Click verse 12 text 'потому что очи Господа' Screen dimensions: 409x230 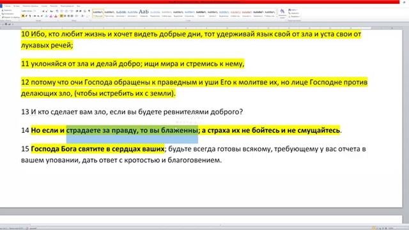pos(71,82)
